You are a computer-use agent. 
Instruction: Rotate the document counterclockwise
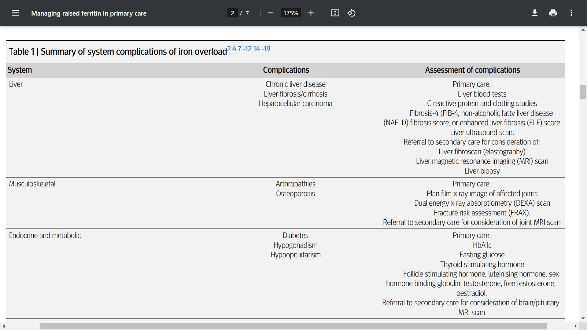tap(352, 13)
